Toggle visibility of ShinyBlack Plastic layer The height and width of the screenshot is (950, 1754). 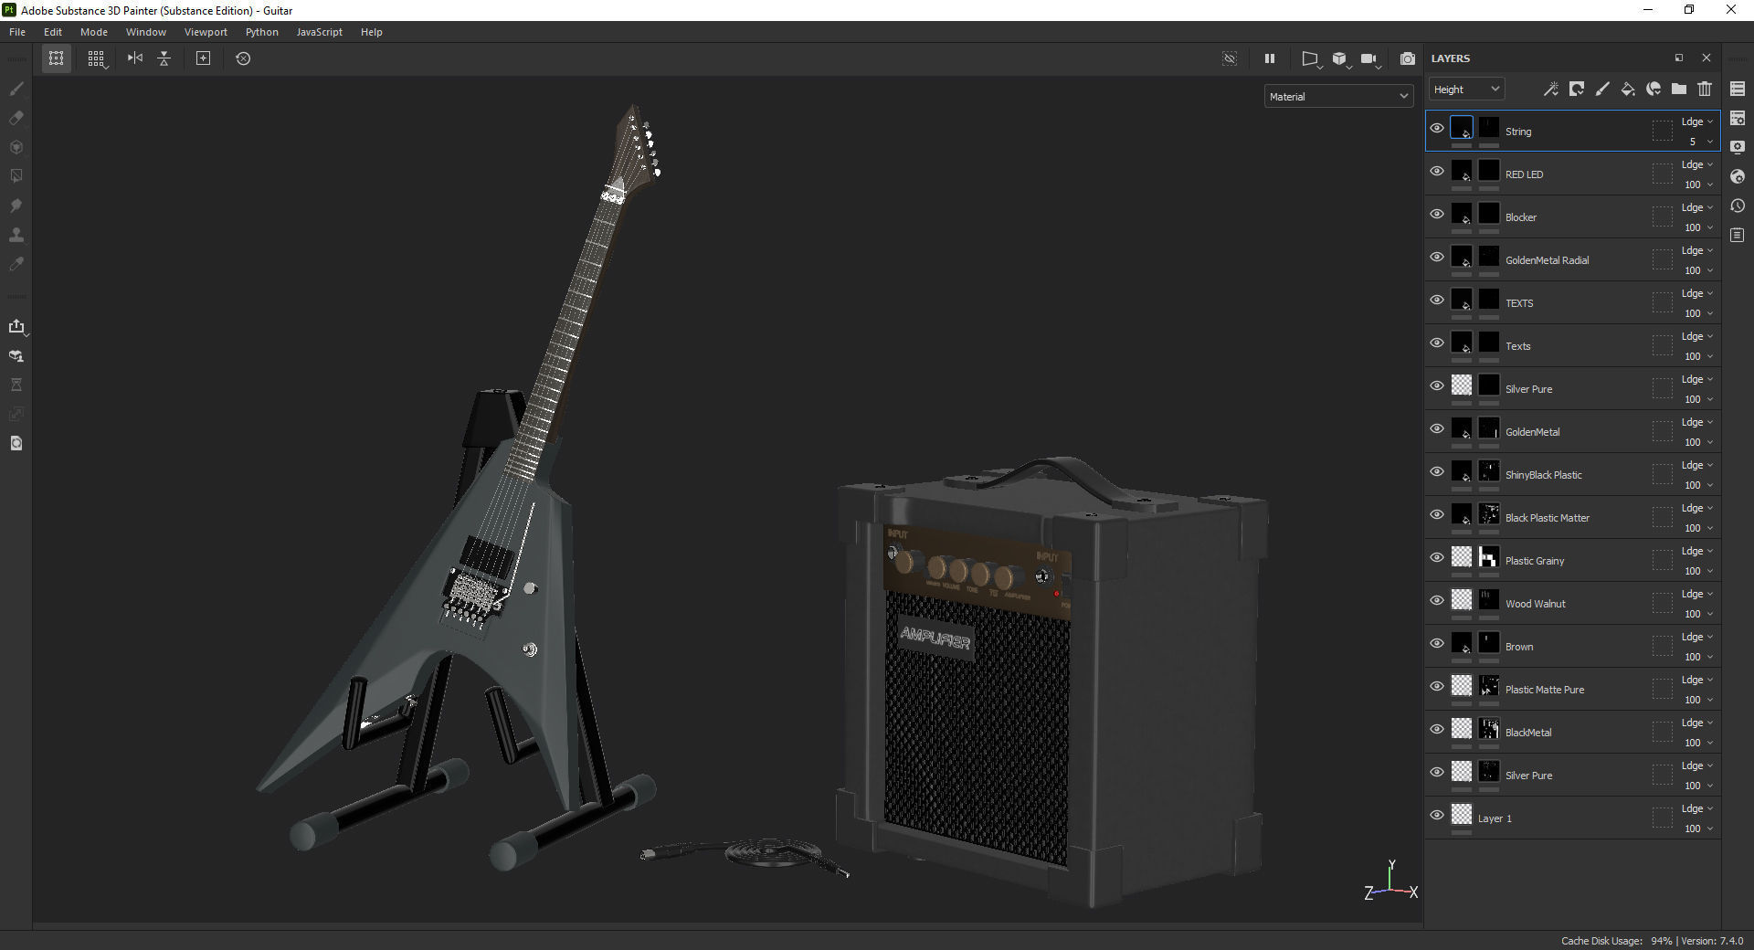point(1437,471)
